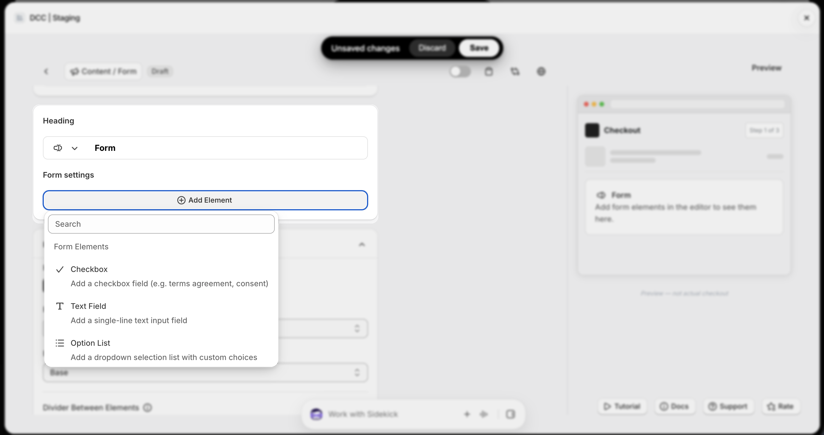Toggle the enable switch in the top toolbar
The width and height of the screenshot is (824, 435).
pyautogui.click(x=460, y=71)
